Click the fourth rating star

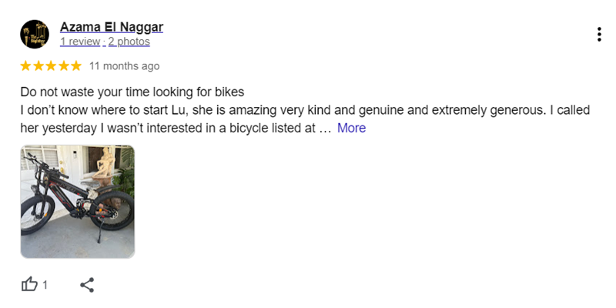pos(63,66)
